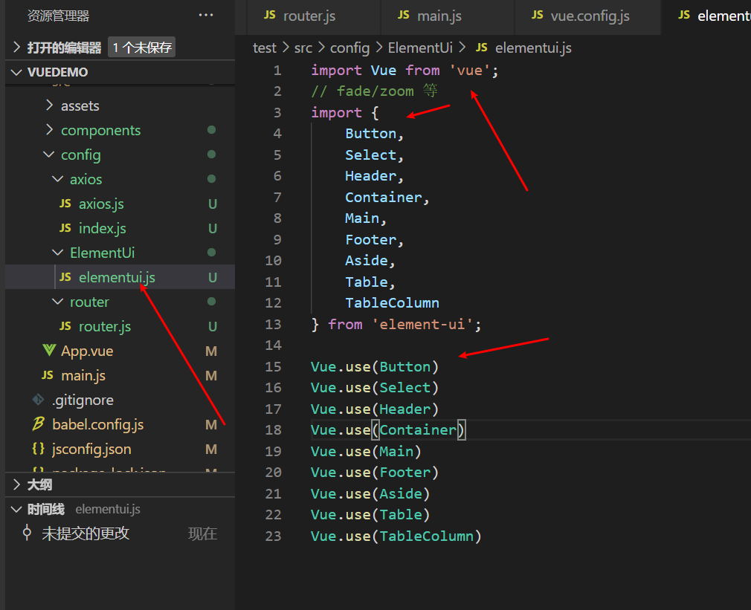This screenshot has height=610, width=751.
Task: Expand the assets folder
Action: click(x=49, y=106)
